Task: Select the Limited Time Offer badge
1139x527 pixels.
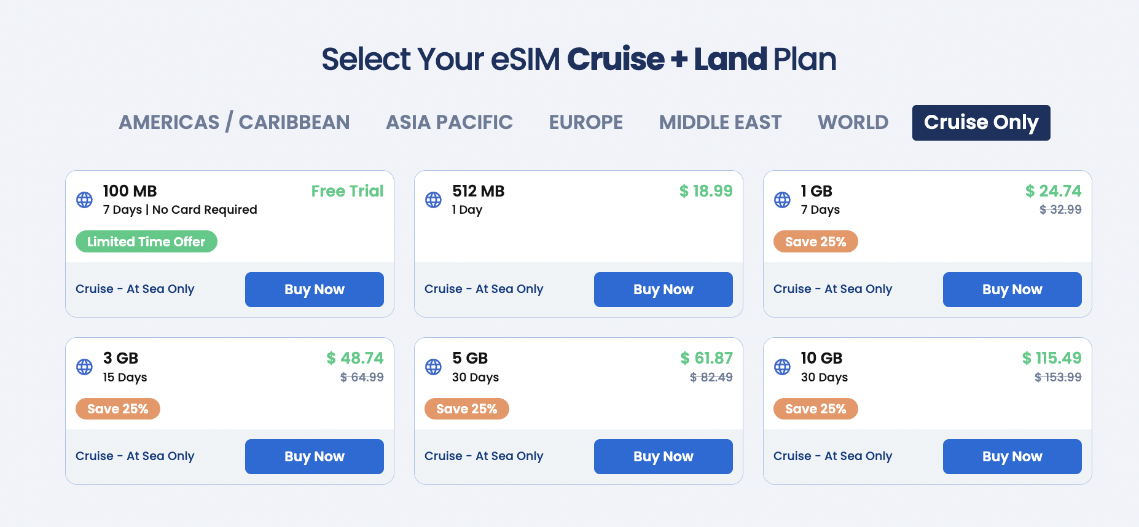Action: (x=146, y=241)
